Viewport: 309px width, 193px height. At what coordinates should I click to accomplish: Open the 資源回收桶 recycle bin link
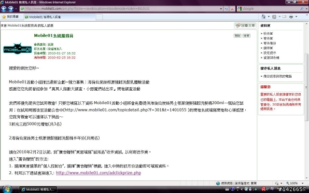tap(271, 58)
